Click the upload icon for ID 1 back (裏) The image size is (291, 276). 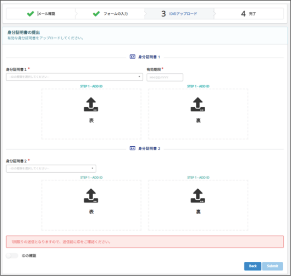pos(198,105)
